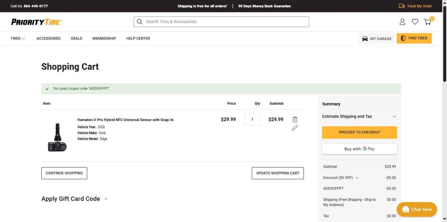Click Update Shopping Cart button
The height and width of the screenshot is (222, 447).
[278, 173]
